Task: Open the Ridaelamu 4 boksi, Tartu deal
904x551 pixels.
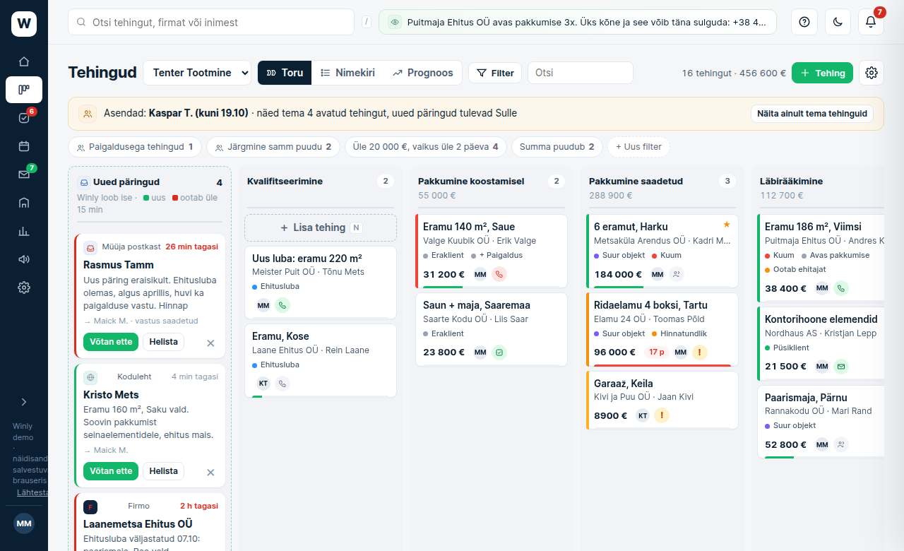Action: click(662, 330)
